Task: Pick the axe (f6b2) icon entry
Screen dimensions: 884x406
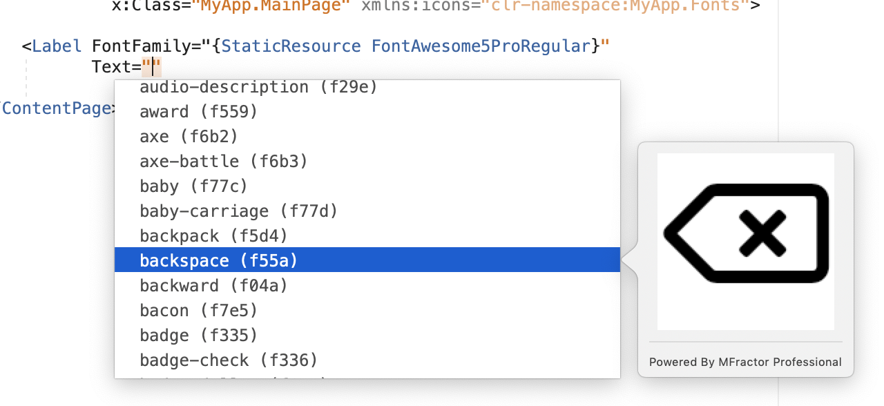Action: 367,137
